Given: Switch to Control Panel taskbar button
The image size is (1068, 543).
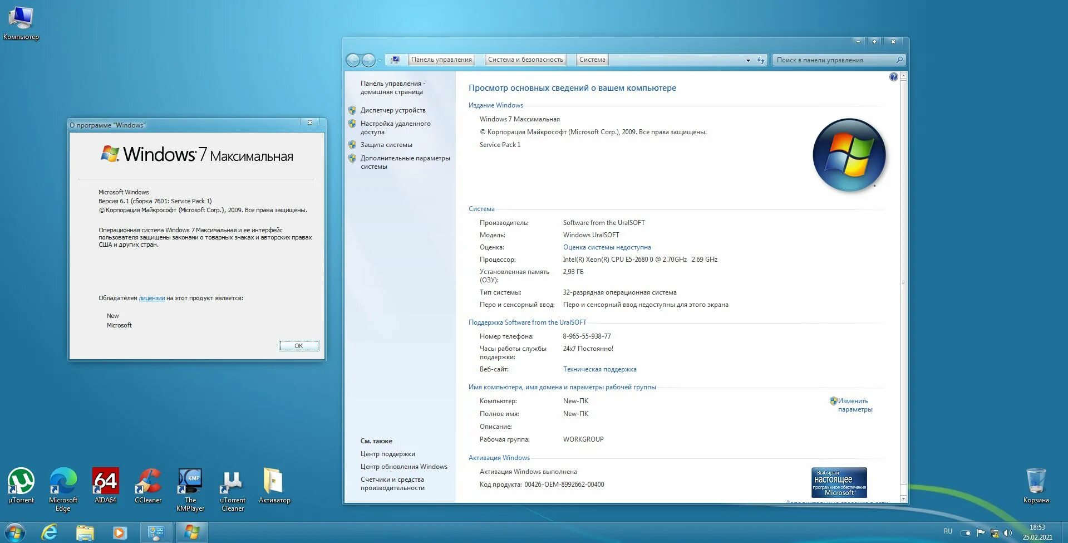Looking at the screenshot, I should pos(156,532).
